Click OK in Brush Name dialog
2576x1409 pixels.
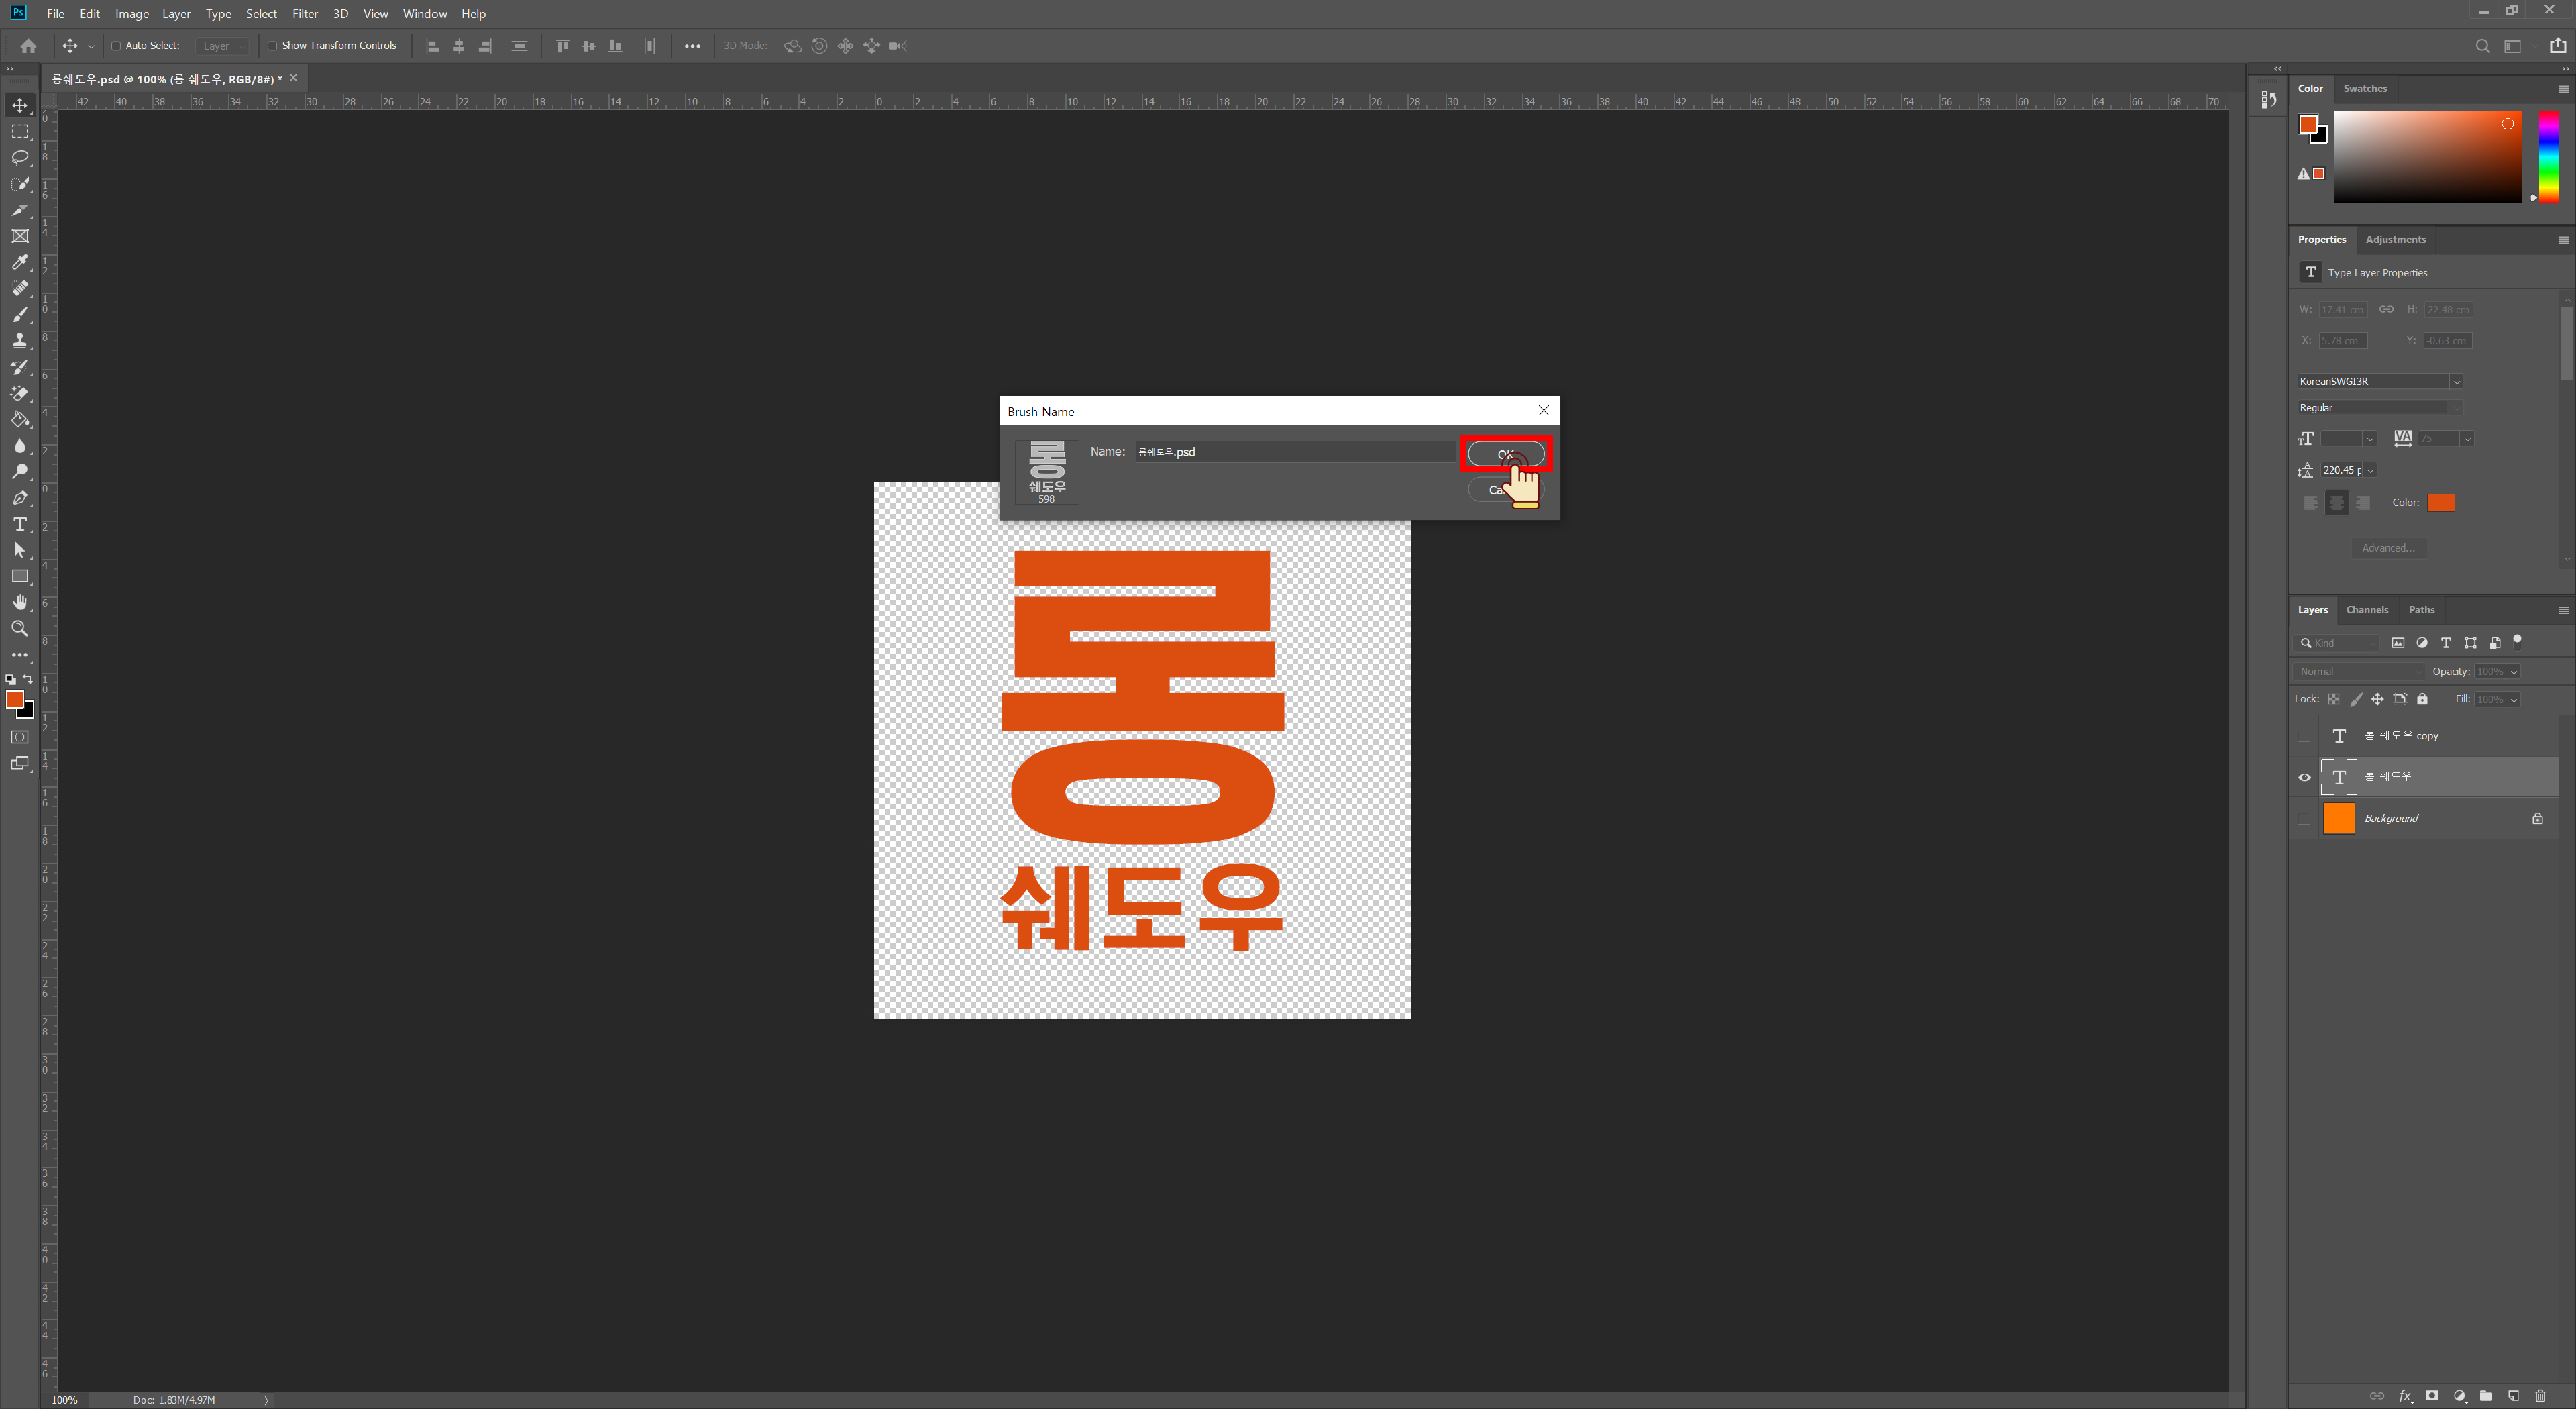point(1505,454)
